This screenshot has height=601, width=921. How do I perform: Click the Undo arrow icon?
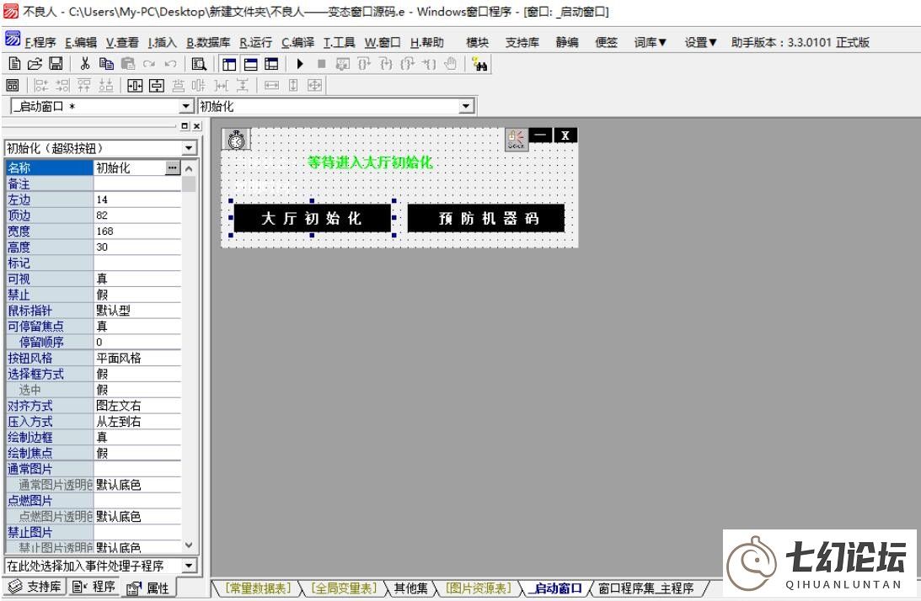pyautogui.click(x=170, y=64)
